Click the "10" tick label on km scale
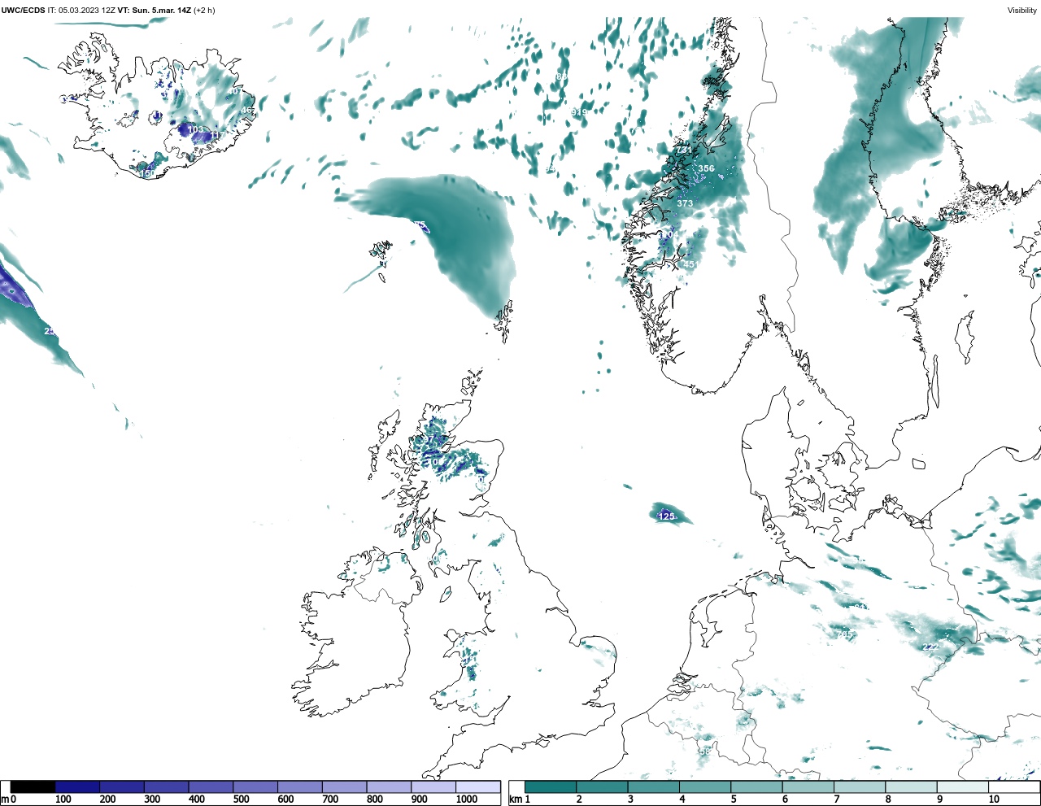The image size is (1041, 806). [994, 799]
